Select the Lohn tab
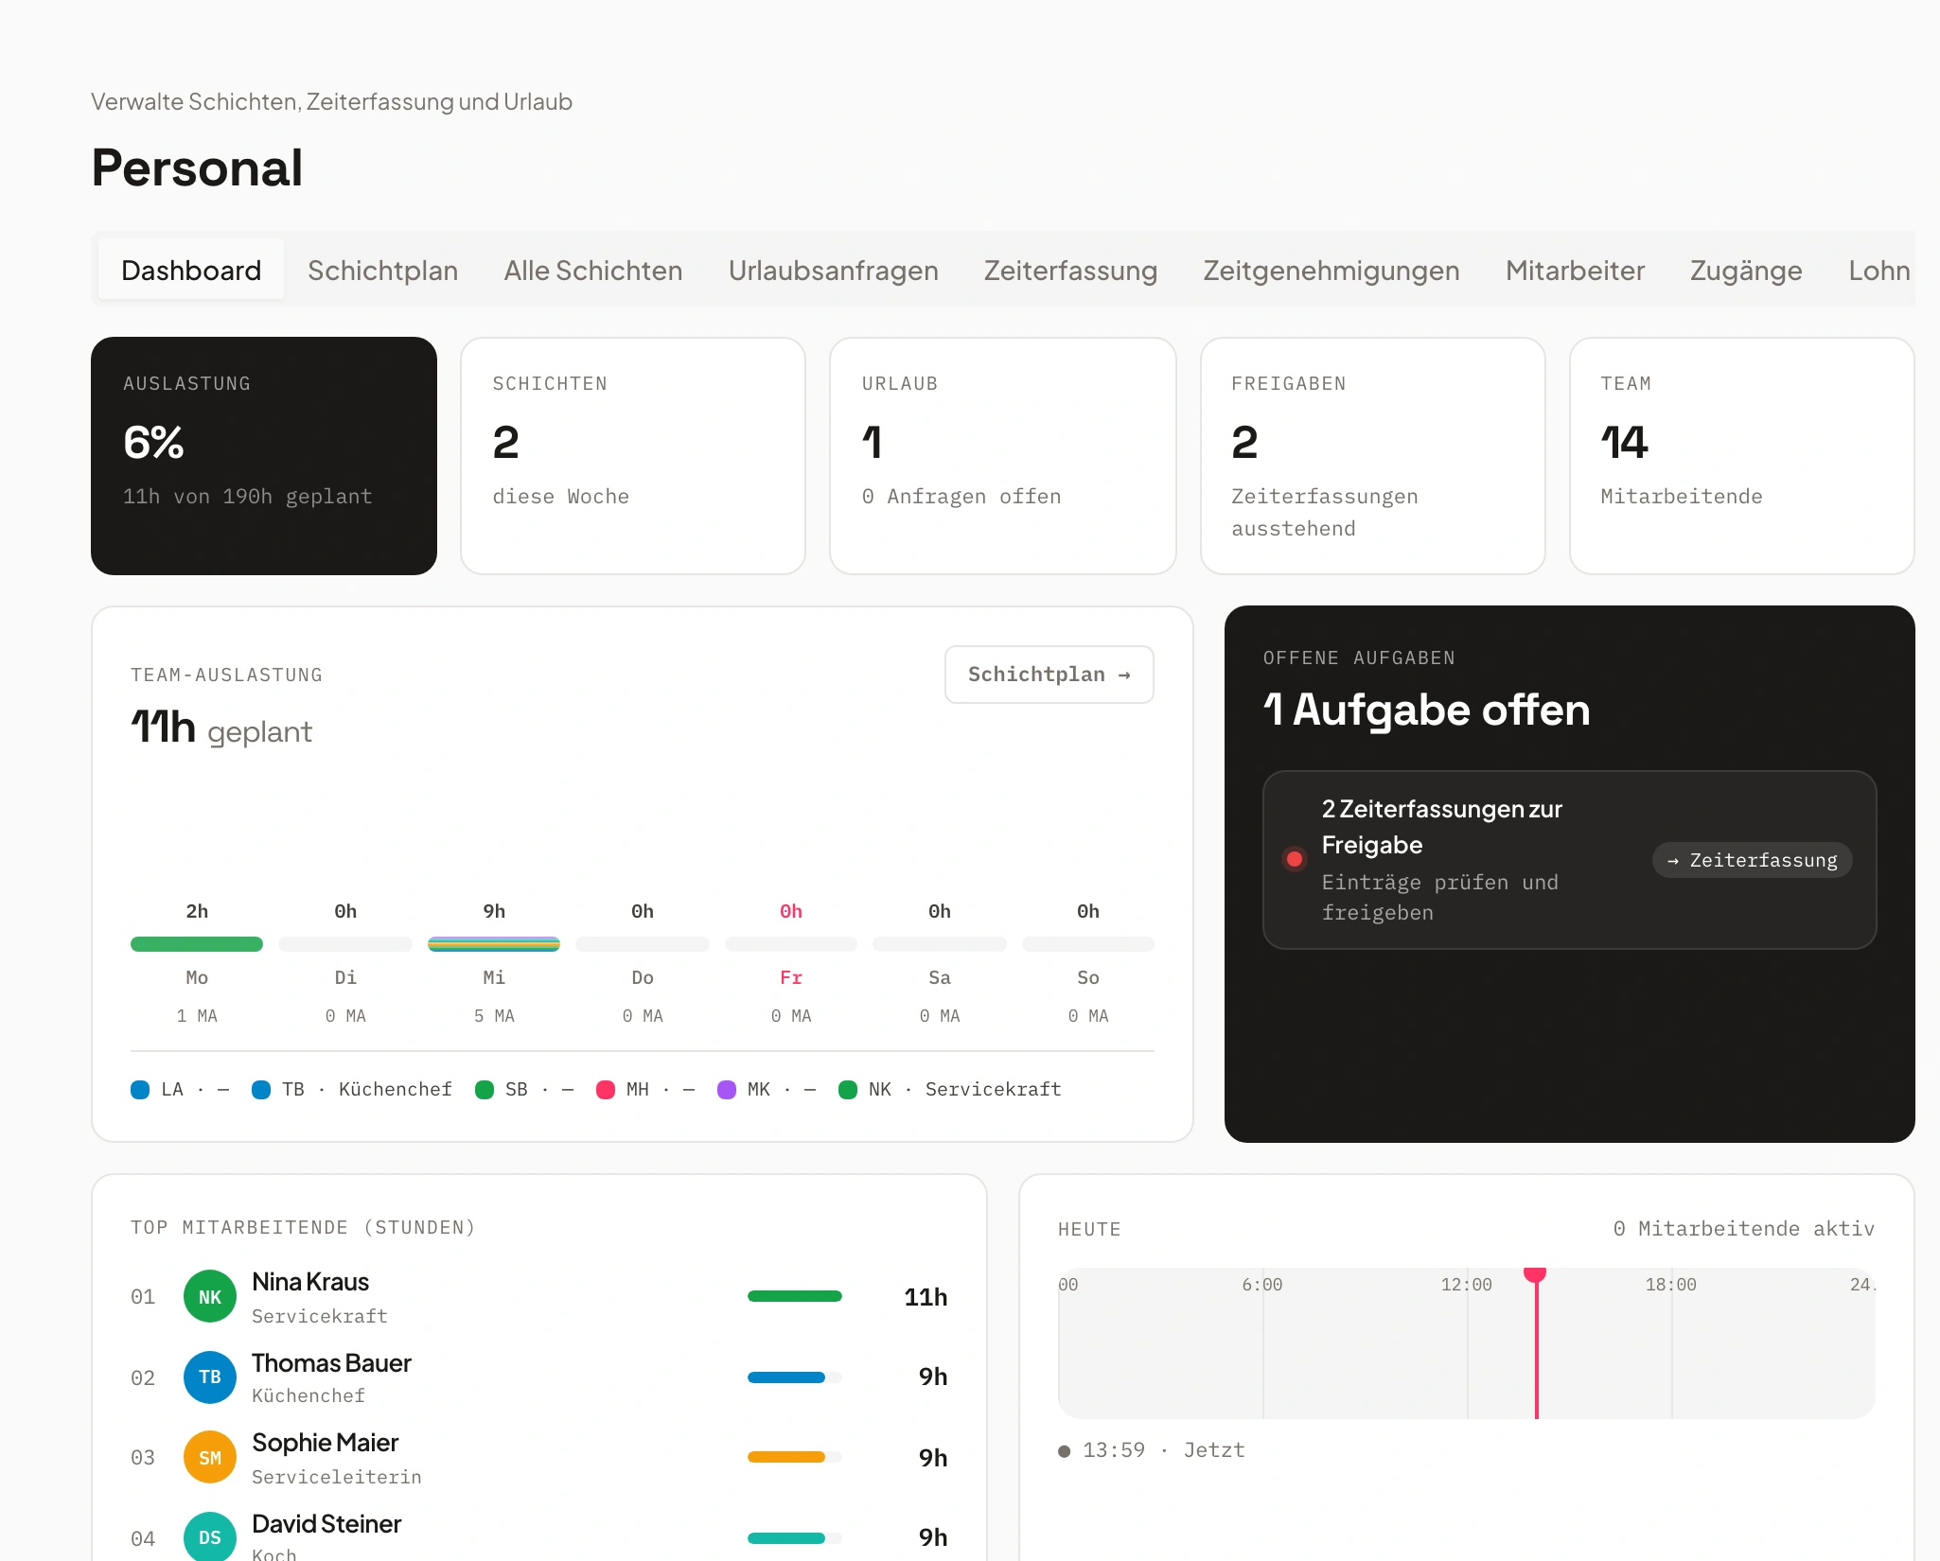 click(1878, 271)
